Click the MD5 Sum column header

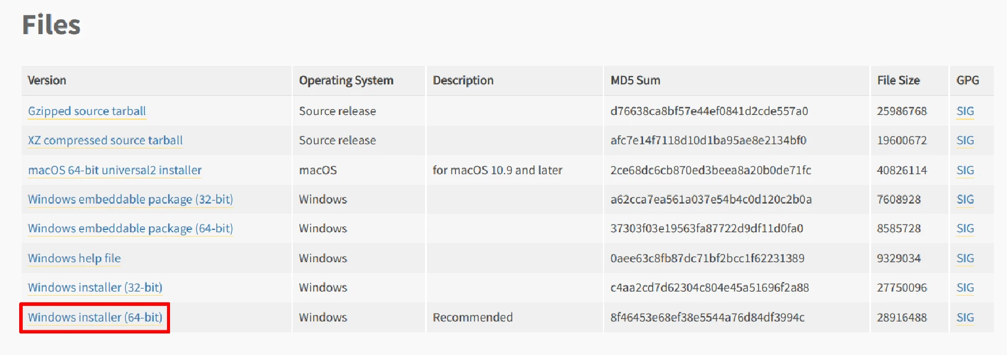(x=635, y=81)
